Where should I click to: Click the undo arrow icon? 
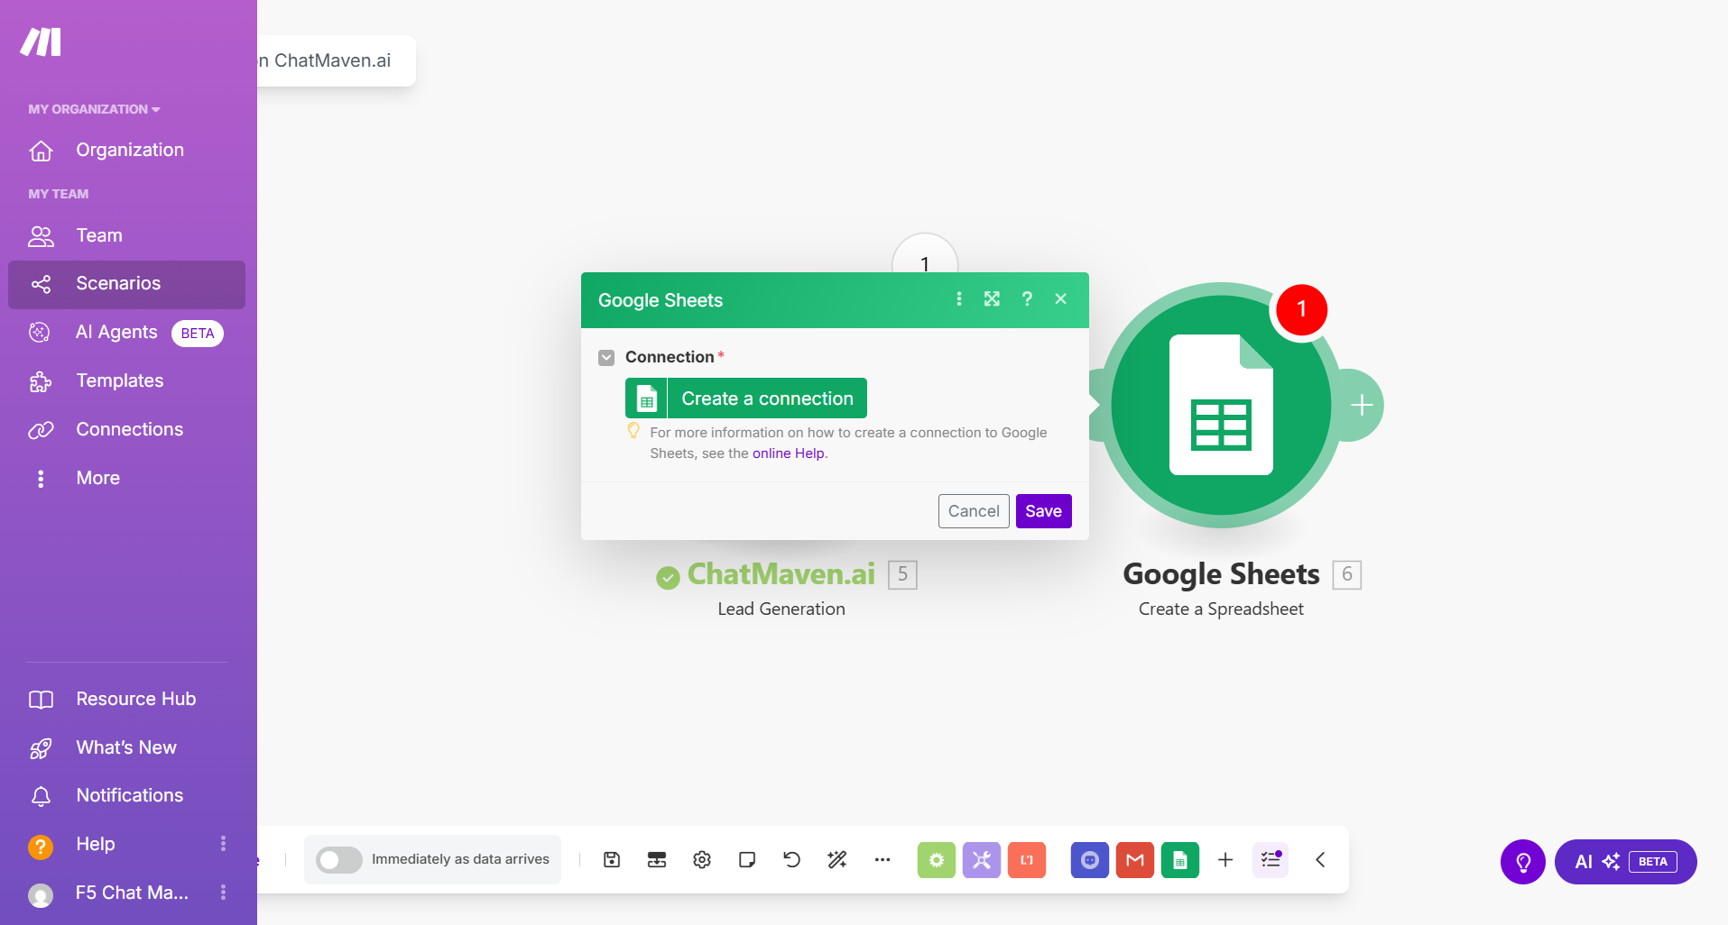point(791,859)
